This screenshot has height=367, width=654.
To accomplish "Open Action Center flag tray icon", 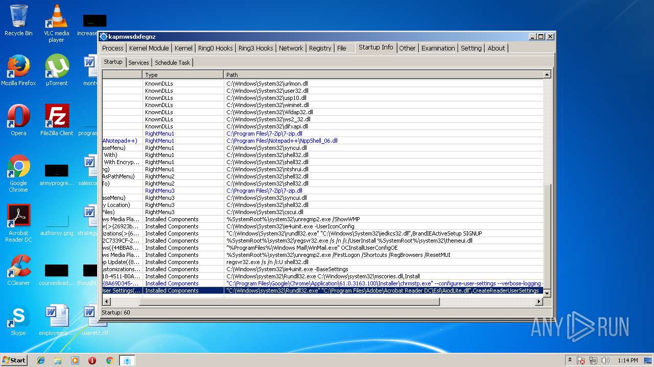I will pyautogui.click(x=581, y=360).
